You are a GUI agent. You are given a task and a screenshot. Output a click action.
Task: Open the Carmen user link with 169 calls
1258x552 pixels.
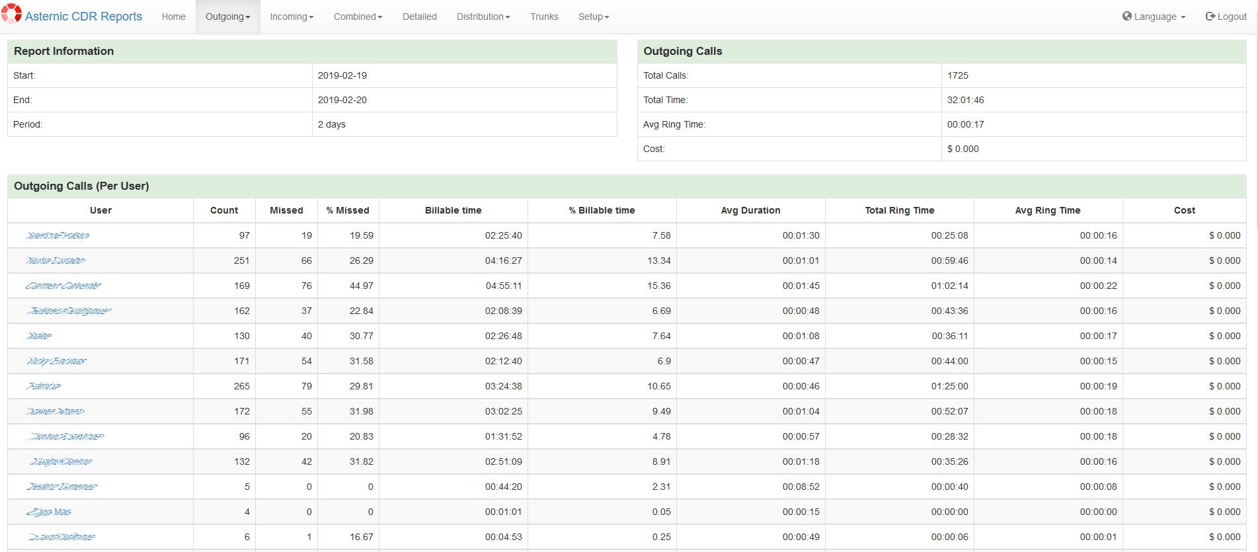63,286
